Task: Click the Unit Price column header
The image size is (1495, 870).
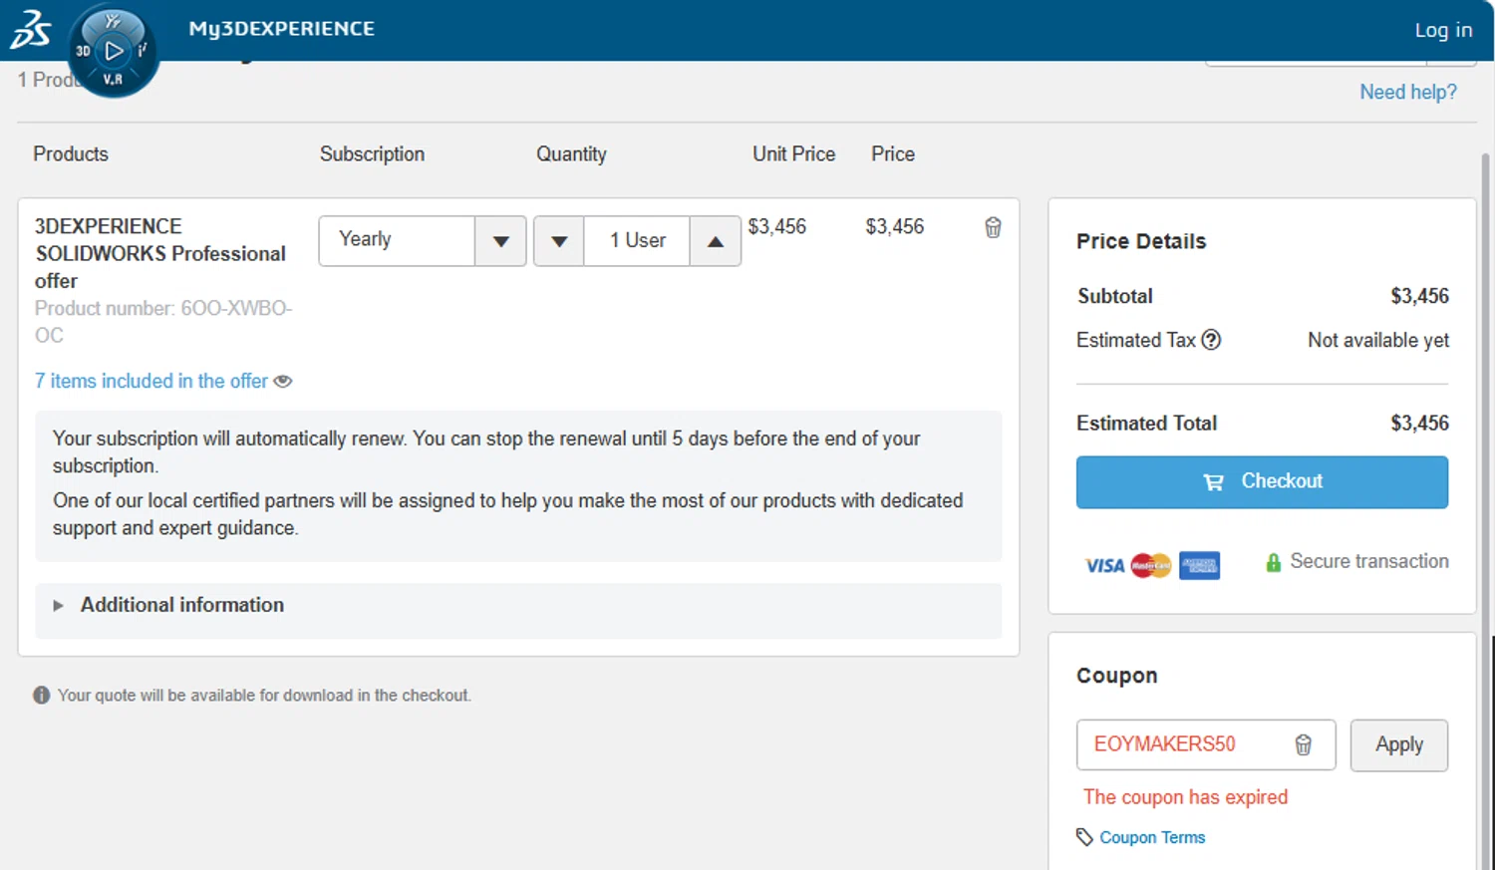Action: (x=793, y=153)
